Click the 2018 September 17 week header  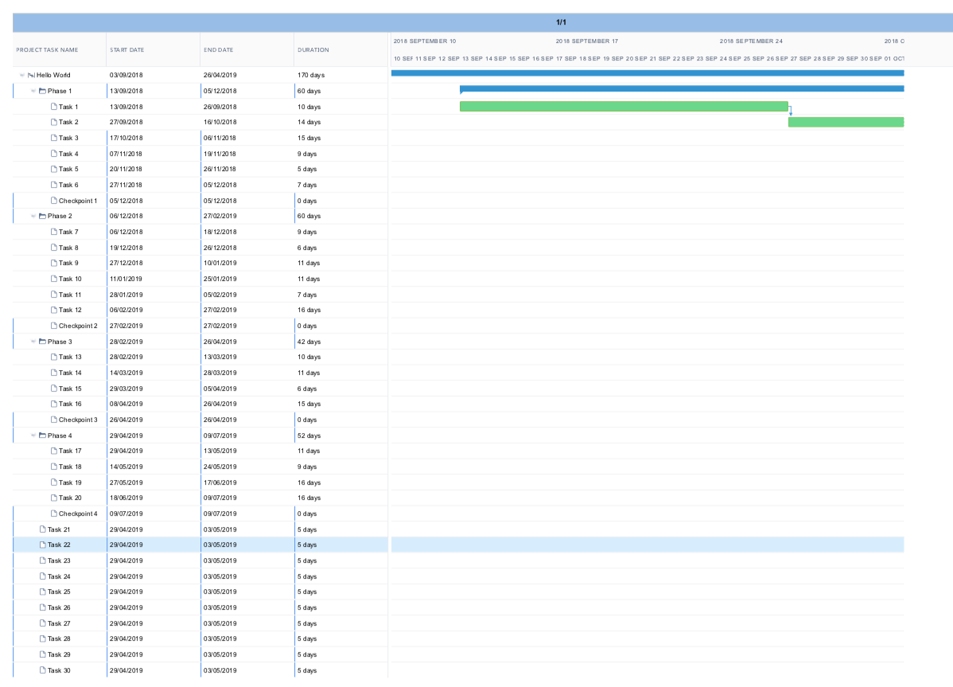587,41
